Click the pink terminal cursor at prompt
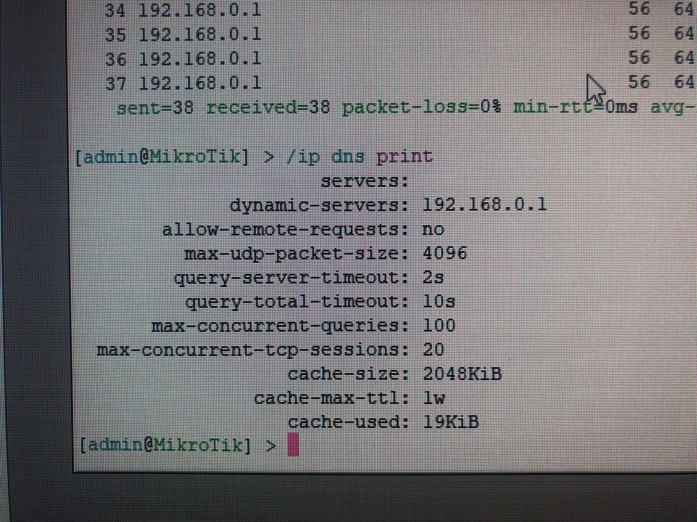This screenshot has width=697, height=522. [x=294, y=444]
